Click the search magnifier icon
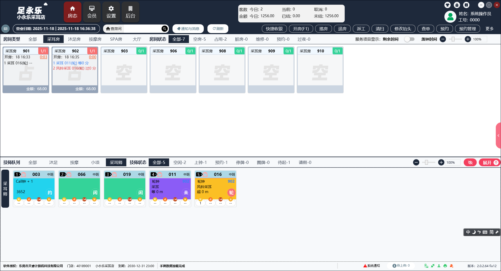The height and width of the screenshot is (271, 501). (164, 29)
